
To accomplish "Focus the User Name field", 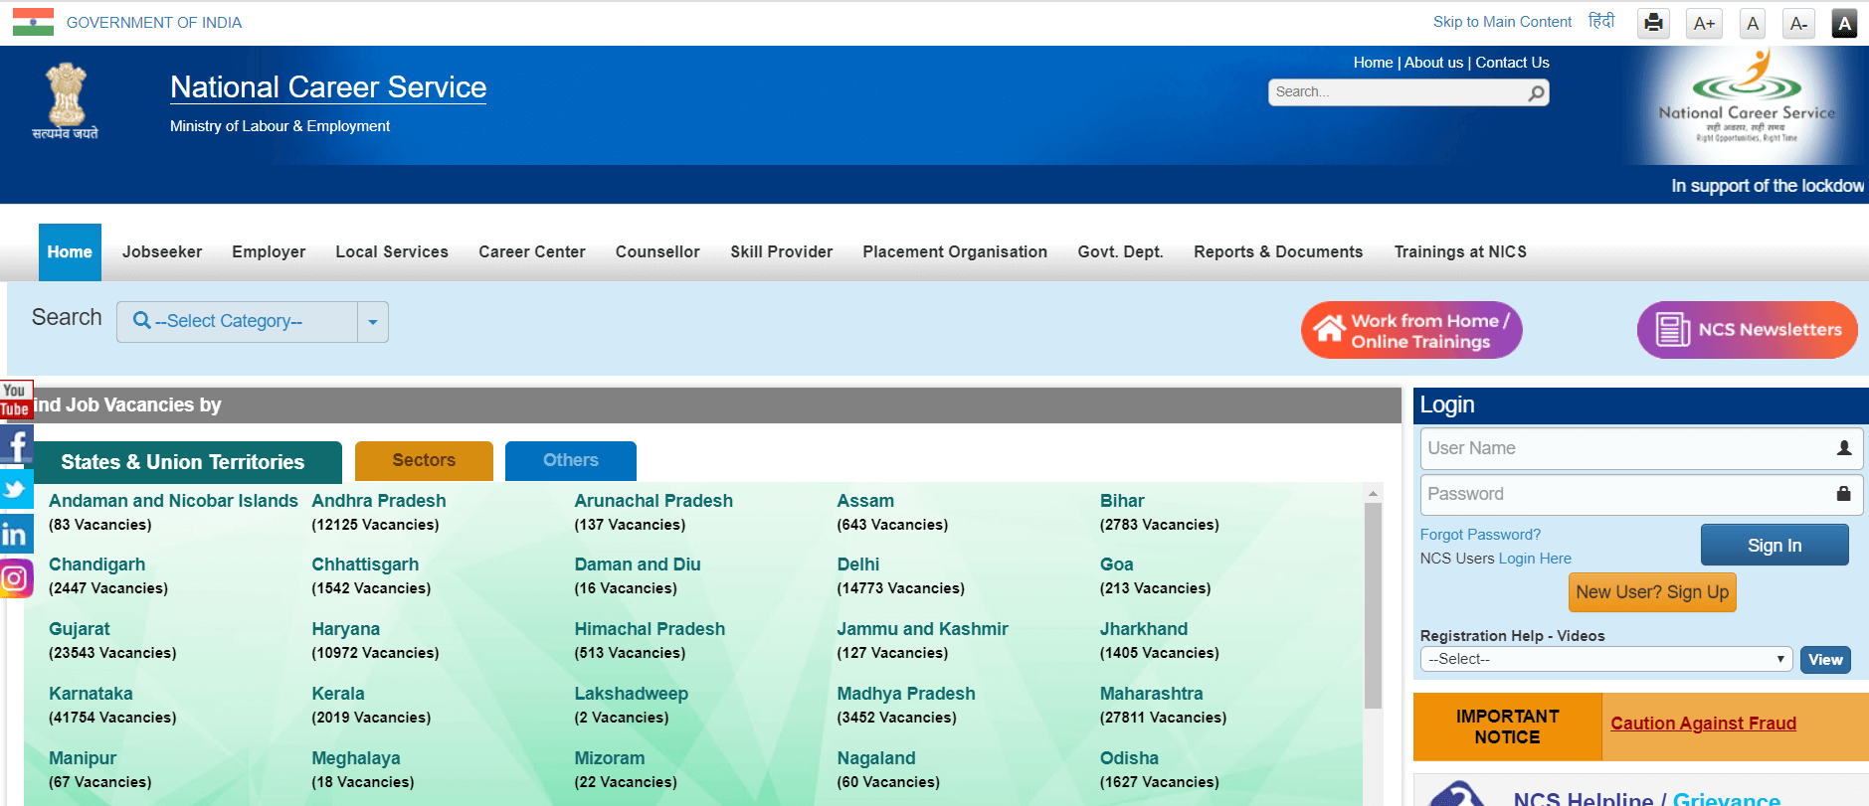I will tap(1641, 448).
